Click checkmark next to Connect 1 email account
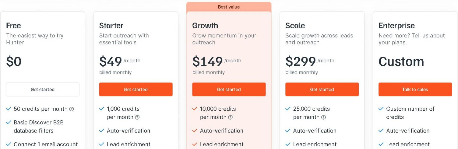458x149 pixels. [x=9, y=144]
